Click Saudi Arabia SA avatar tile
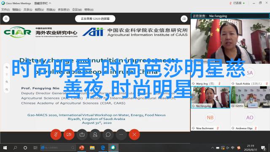 (250, 73)
